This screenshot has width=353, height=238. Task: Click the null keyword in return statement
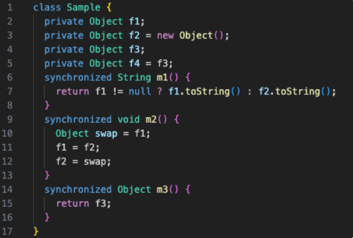(x=140, y=91)
